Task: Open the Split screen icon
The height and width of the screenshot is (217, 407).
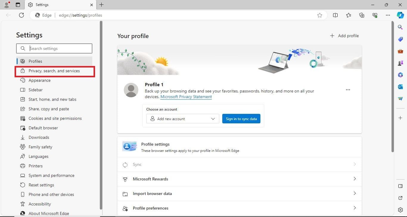Action: tap(335, 15)
